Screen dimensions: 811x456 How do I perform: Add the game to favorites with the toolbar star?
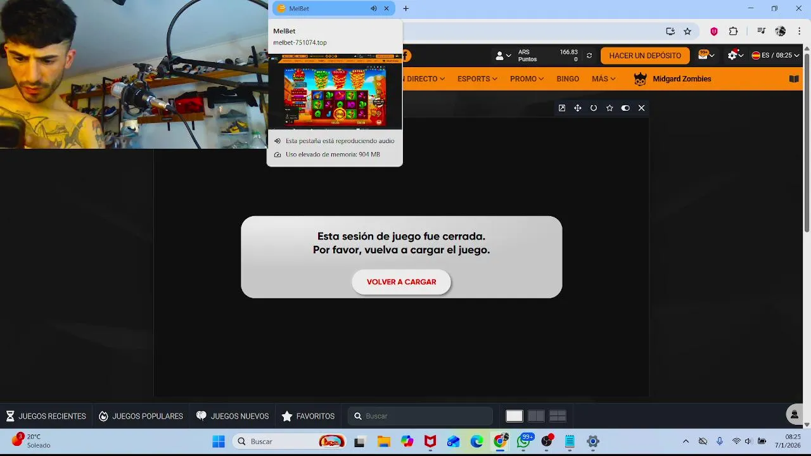[x=610, y=108]
